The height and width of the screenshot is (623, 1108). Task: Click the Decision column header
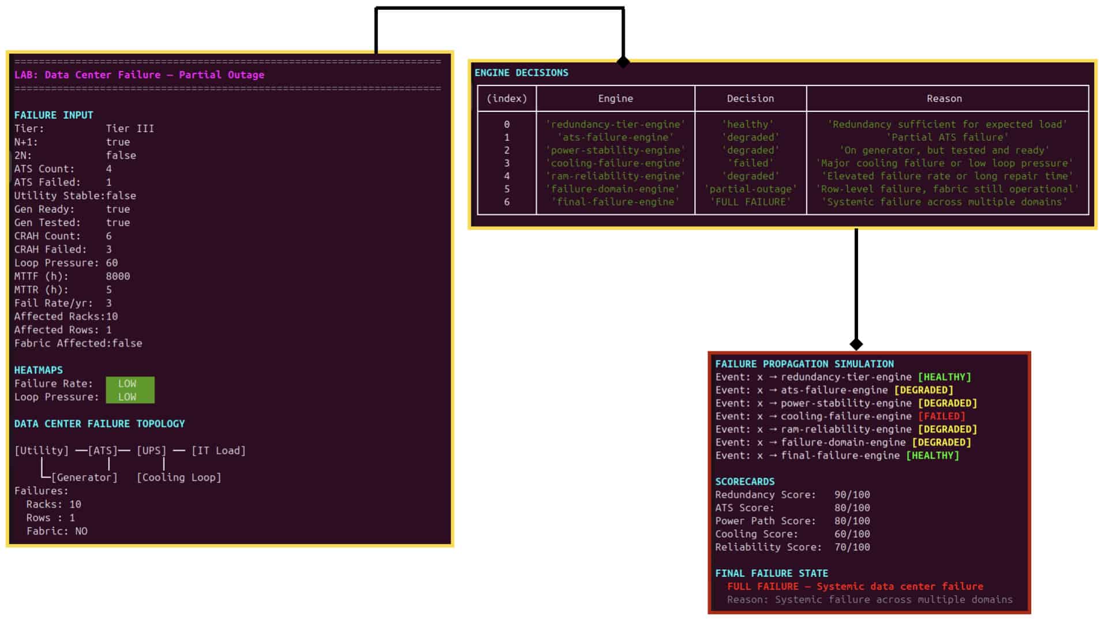pos(750,99)
